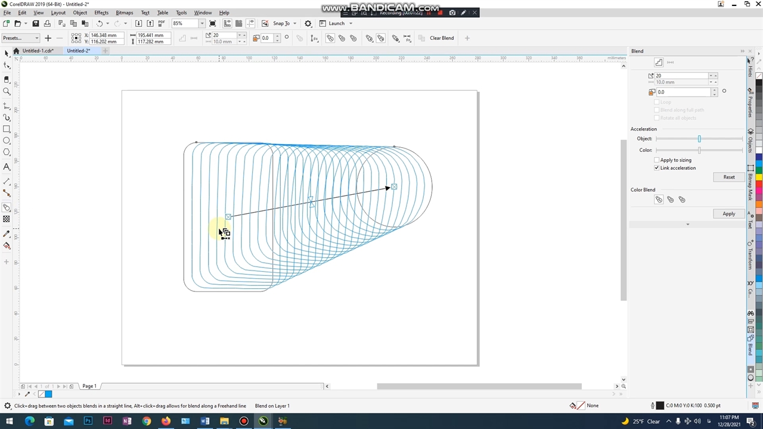Choose the Ellipse tool
The width and height of the screenshot is (763, 429).
[7, 141]
